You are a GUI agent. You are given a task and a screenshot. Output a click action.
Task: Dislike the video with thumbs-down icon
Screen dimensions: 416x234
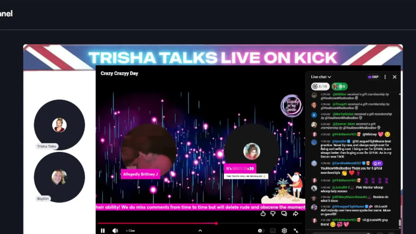[x=273, y=214]
